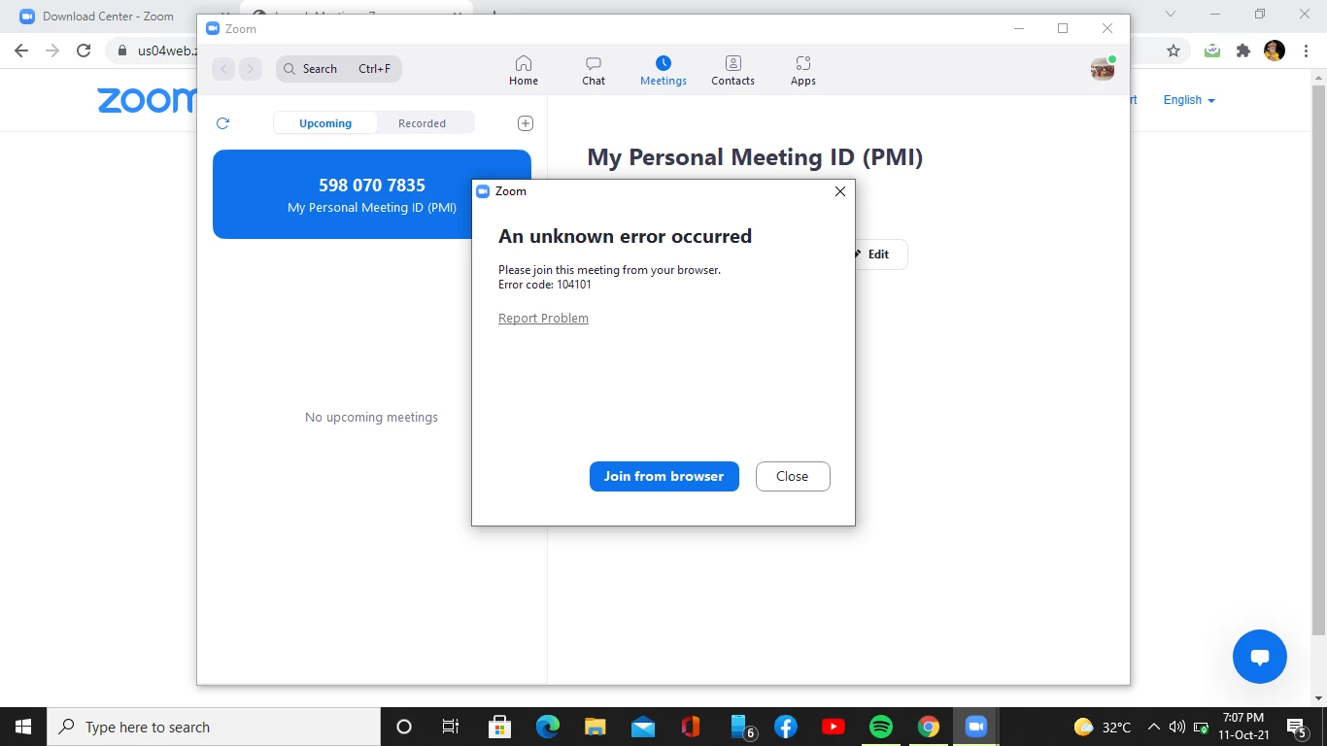Screen dimensions: 1327x746
Task: Switch to Google Chrome in the taskbar
Action: (x=929, y=727)
